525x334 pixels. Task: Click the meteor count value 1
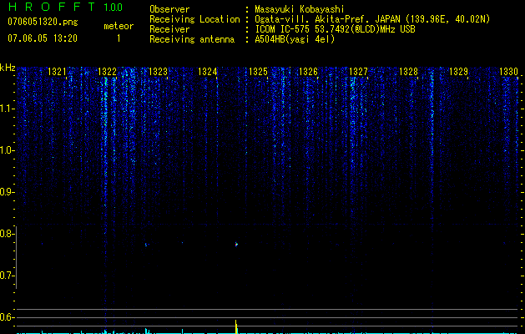click(119, 38)
